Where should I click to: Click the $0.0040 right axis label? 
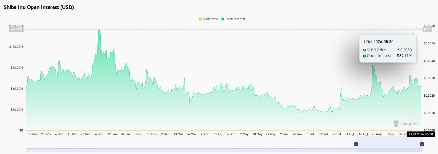(x=429, y=61)
